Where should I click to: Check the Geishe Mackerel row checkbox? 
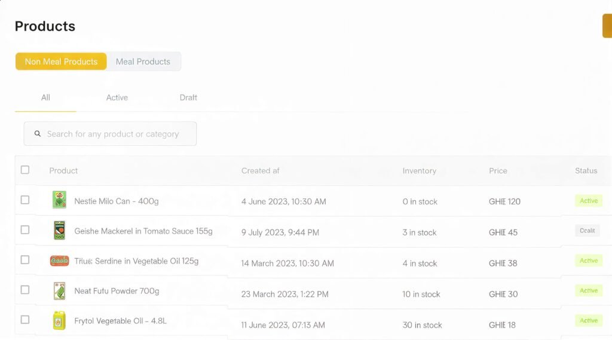[25, 230]
